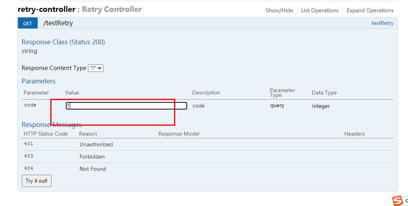Screen dimensions: 408x206
Task: Click the List Operations link
Action: [x=320, y=10]
